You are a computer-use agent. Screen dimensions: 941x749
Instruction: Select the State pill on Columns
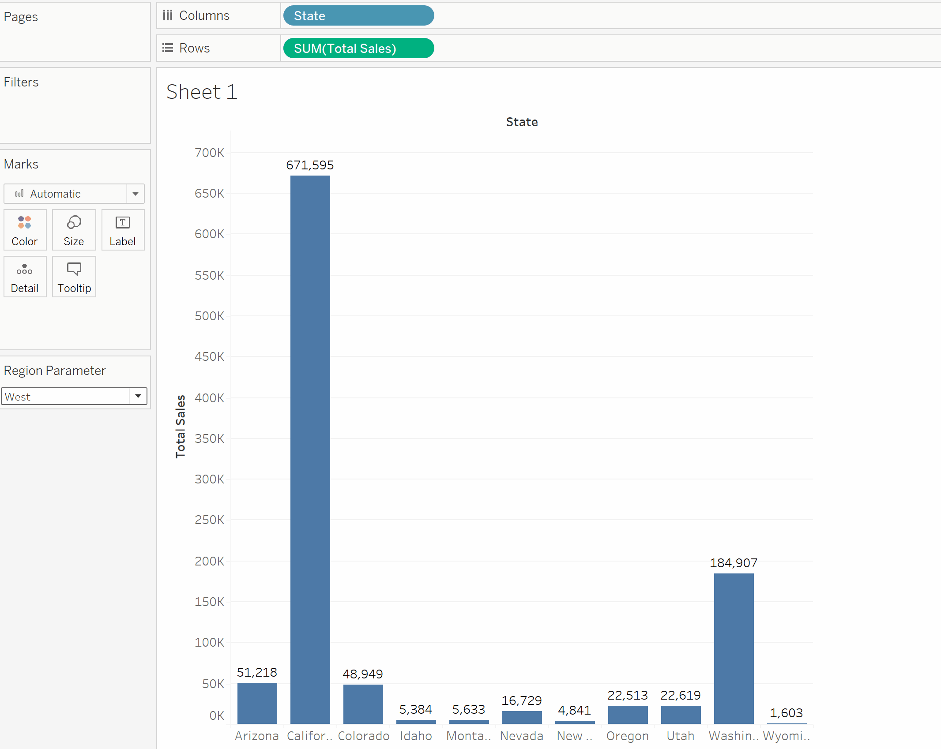(358, 16)
